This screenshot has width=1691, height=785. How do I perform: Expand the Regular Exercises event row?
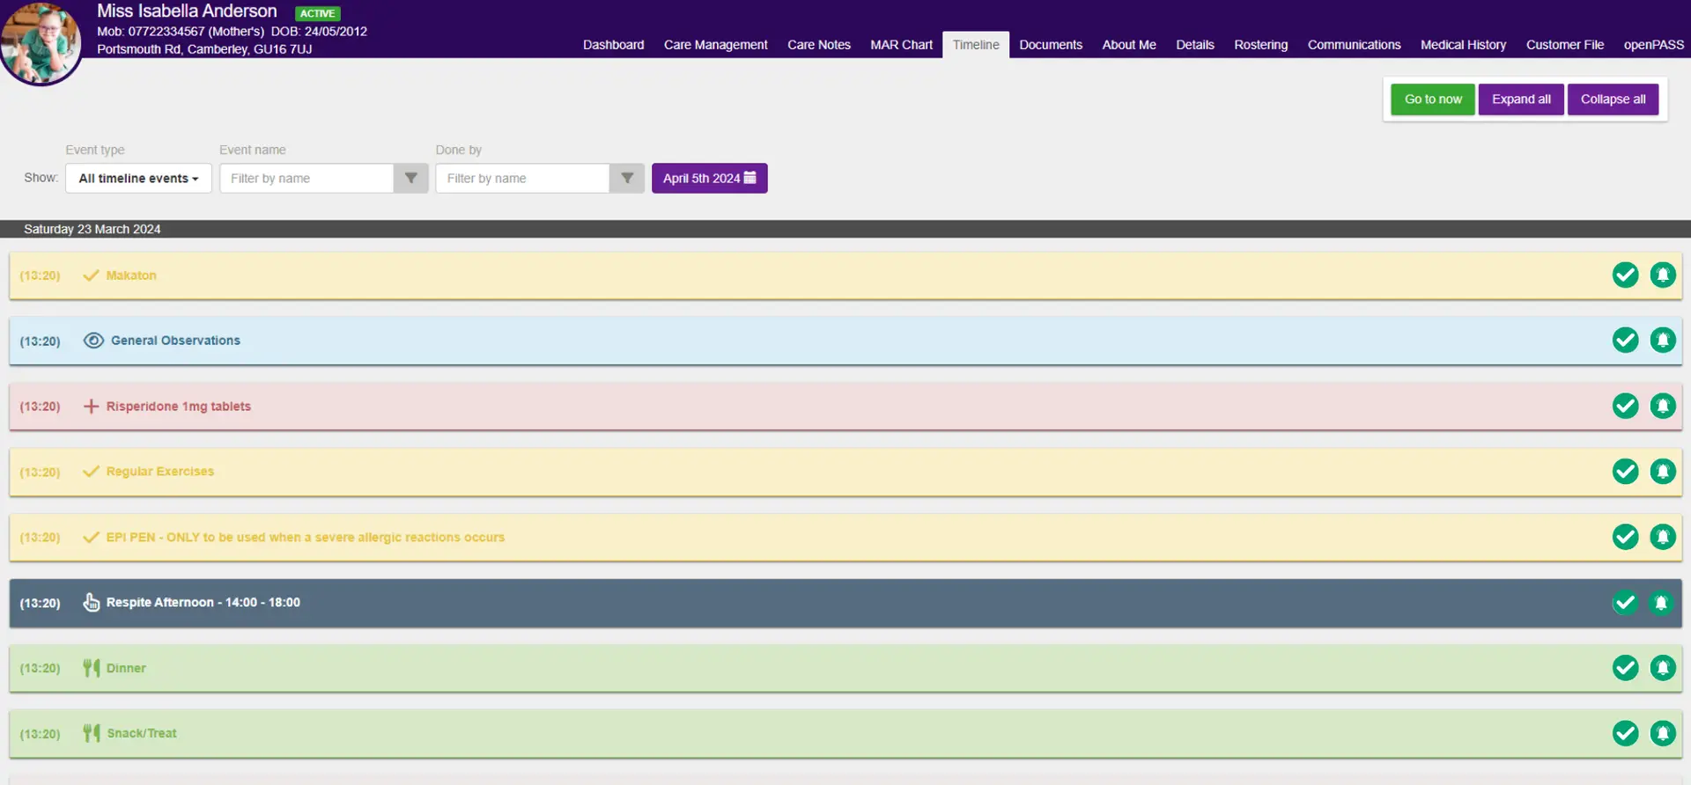click(x=845, y=472)
